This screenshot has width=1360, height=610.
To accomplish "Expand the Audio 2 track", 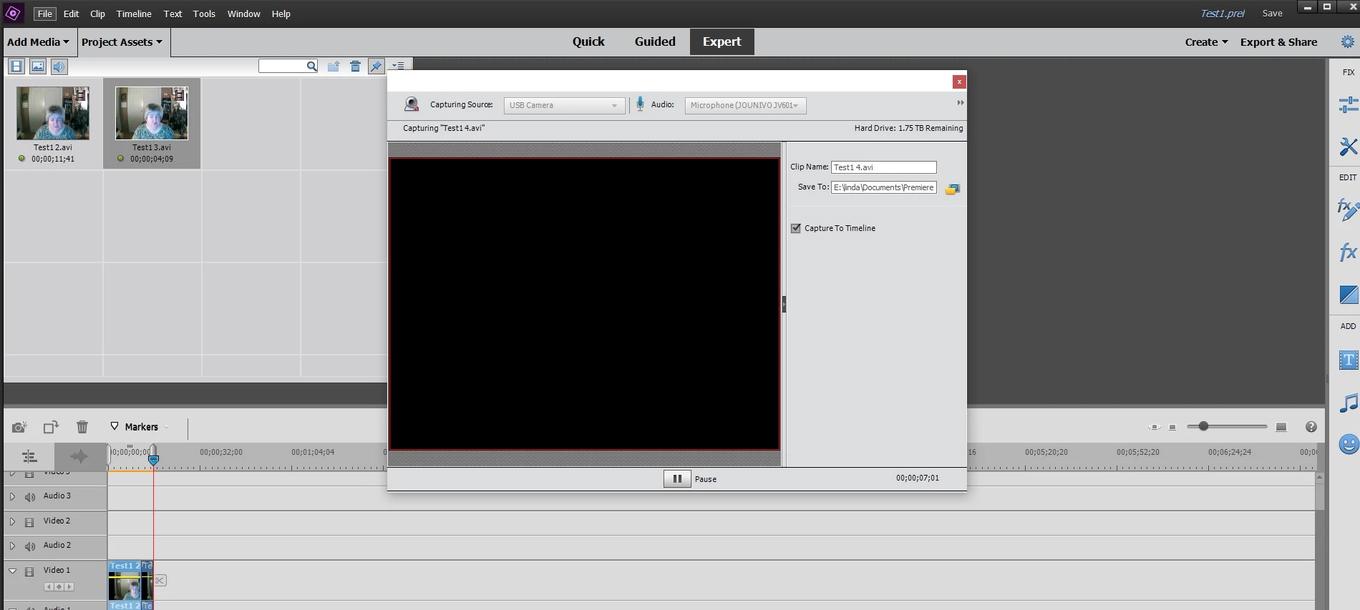I will 12,546.
